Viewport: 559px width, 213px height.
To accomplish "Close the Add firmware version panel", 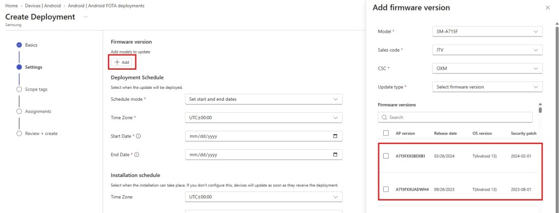I will (x=548, y=8).
